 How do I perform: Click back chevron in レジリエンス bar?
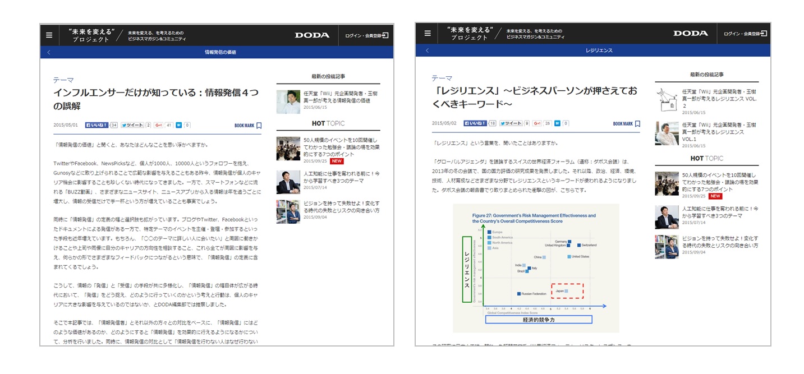(427, 50)
